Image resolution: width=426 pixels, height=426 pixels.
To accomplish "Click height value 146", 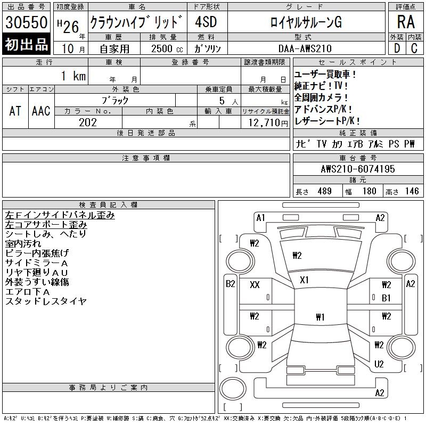I will pos(412,191).
